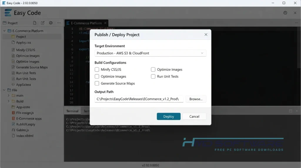Viewport: 301px width, 168px height.
Task: Collapse the File tree node
Action: (x=4, y=90)
